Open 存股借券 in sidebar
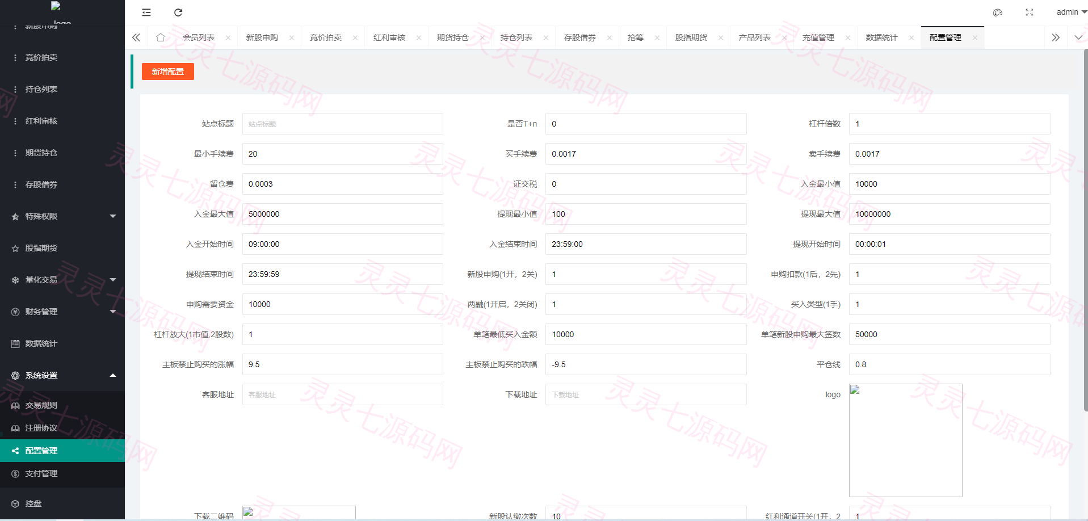Viewport: 1088px width, 521px height. click(x=62, y=184)
